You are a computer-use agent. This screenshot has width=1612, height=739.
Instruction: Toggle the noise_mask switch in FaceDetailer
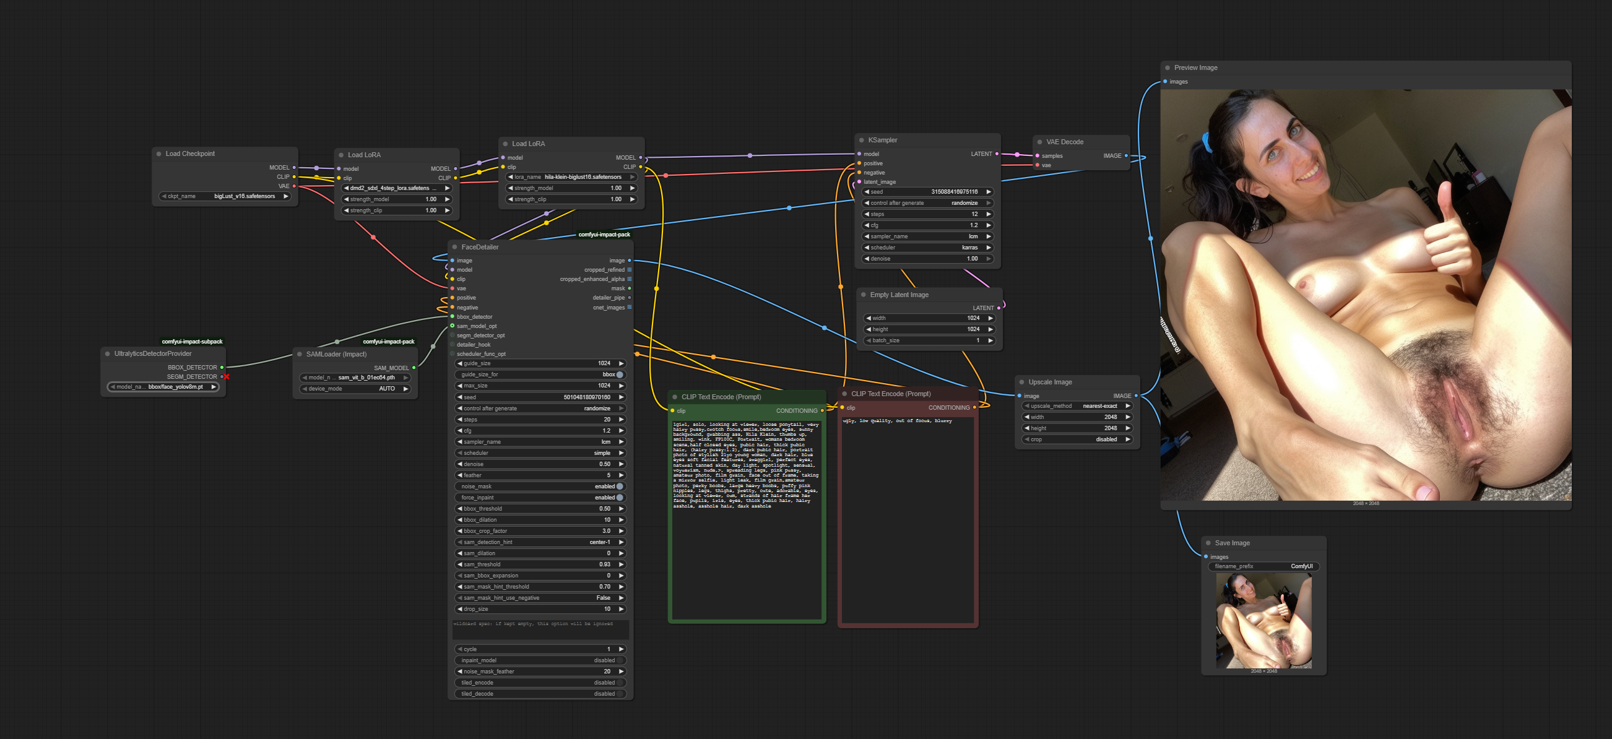[x=619, y=486]
